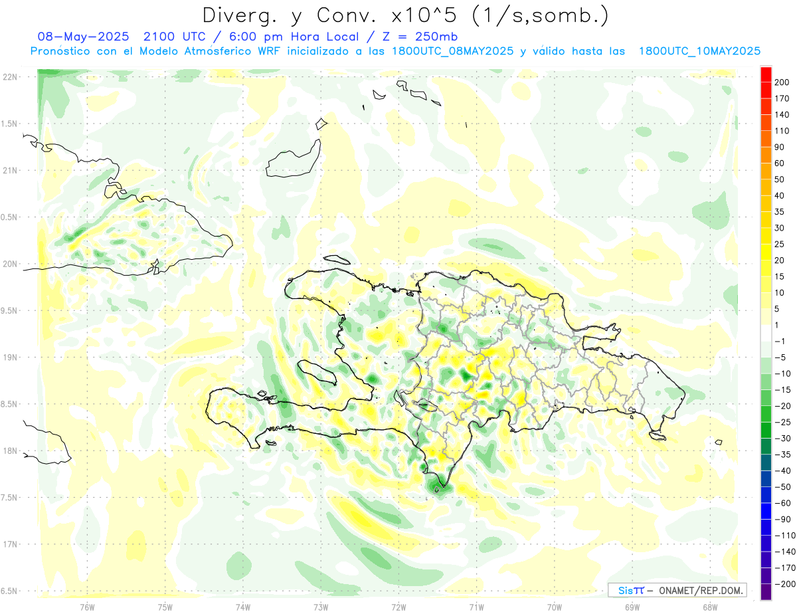Screen dimensions: 797x616
Task: Click the '6.5N' latitude label
Action: pyautogui.click(x=10, y=591)
